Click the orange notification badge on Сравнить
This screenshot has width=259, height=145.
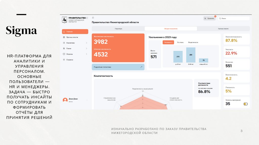(215, 16)
